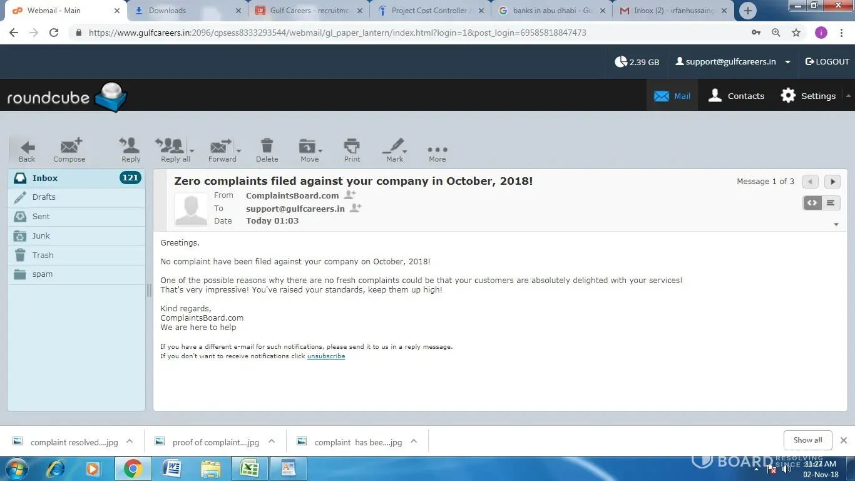
Task: Show all downloads
Action: [x=807, y=440]
